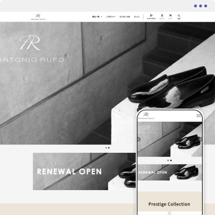Open the login person icon
The image size is (215, 215).
162,15
